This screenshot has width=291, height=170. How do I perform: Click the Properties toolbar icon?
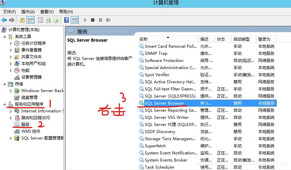[40, 20]
